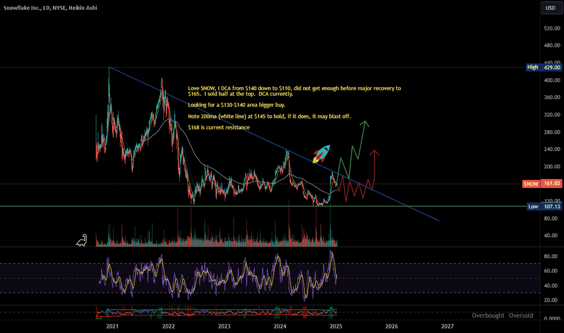Click the 400.00 price scale value
This screenshot has width=564, height=333.
(x=552, y=80)
